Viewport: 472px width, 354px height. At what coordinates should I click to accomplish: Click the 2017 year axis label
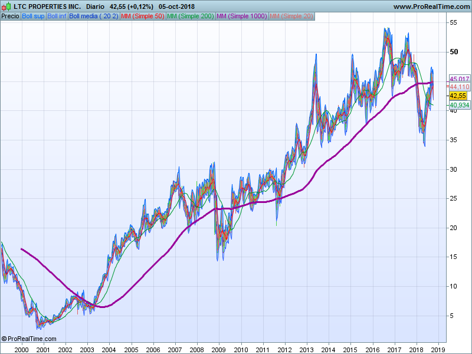pyautogui.click(x=394, y=350)
